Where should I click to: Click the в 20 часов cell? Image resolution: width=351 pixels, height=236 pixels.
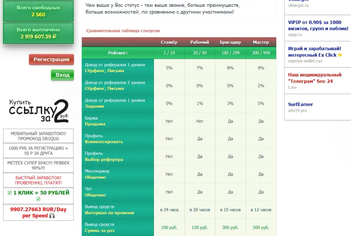click(x=200, y=210)
